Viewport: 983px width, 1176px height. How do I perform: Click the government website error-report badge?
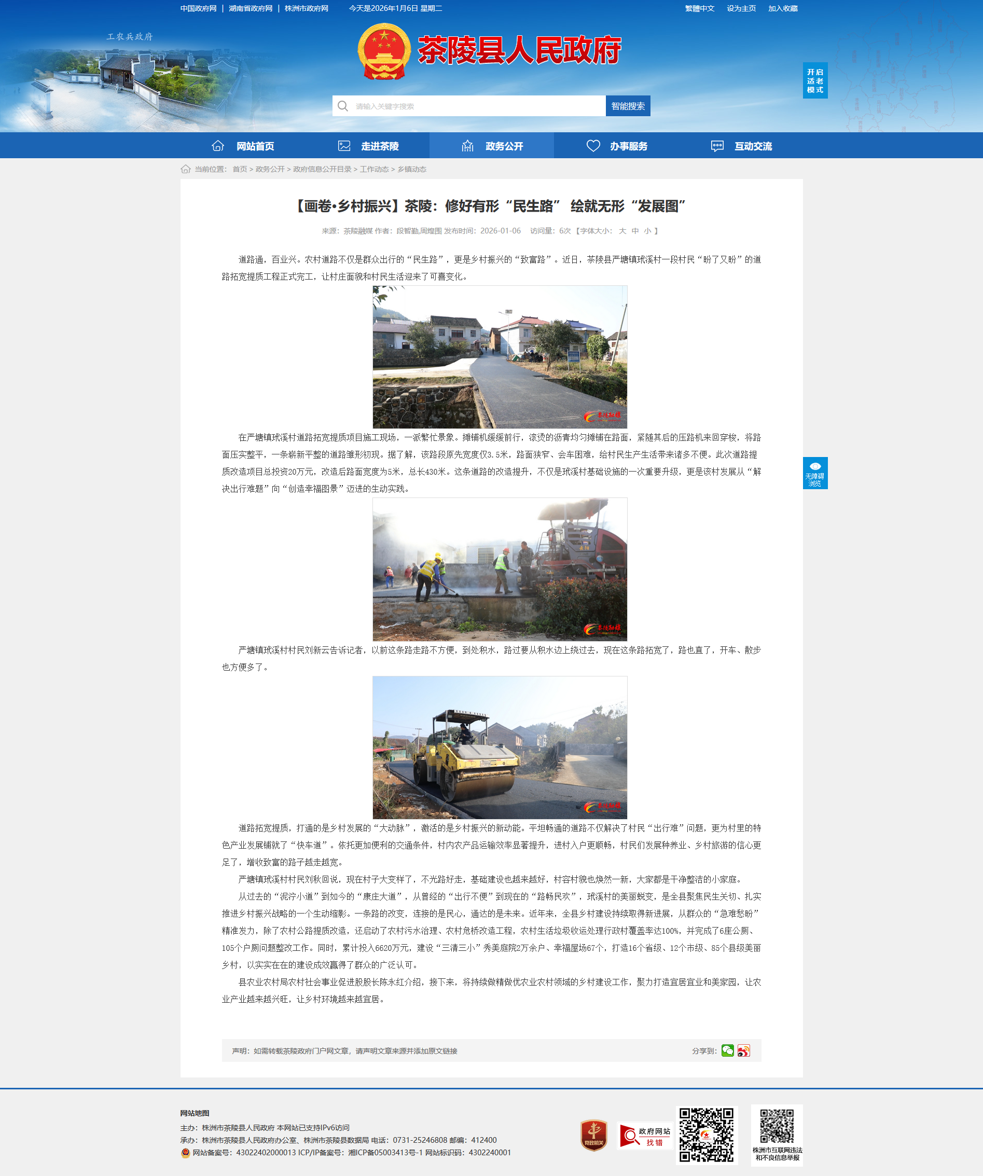coord(645,1136)
